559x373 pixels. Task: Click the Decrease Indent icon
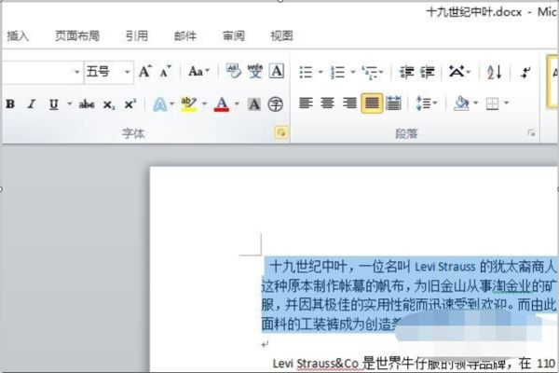[x=406, y=72]
